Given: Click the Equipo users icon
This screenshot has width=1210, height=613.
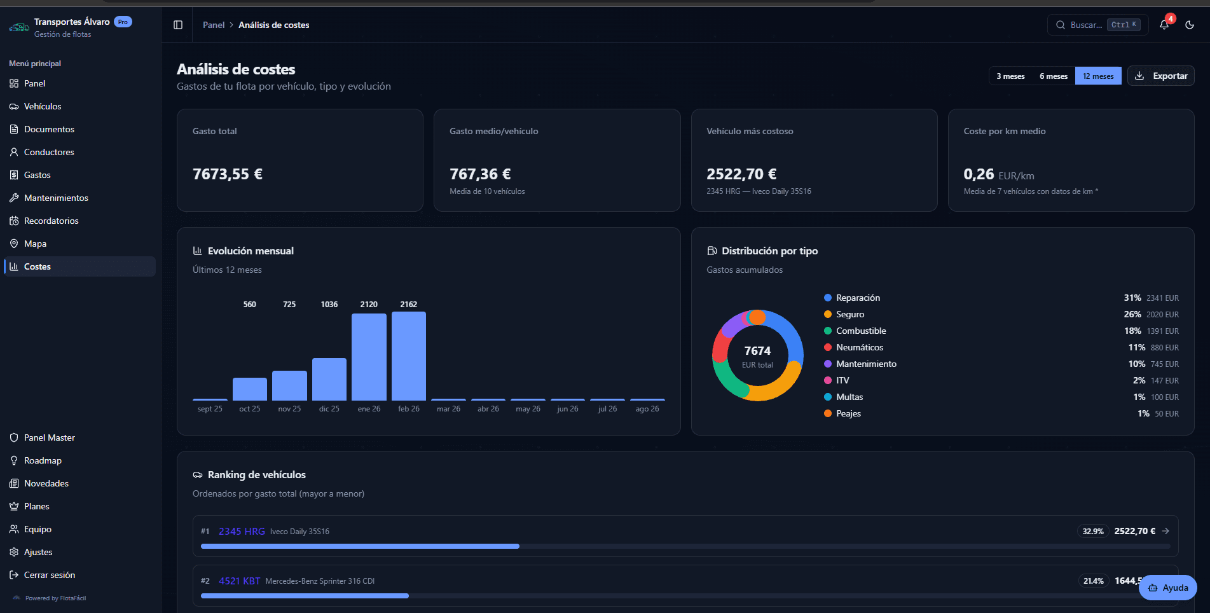Looking at the screenshot, I should point(14,529).
